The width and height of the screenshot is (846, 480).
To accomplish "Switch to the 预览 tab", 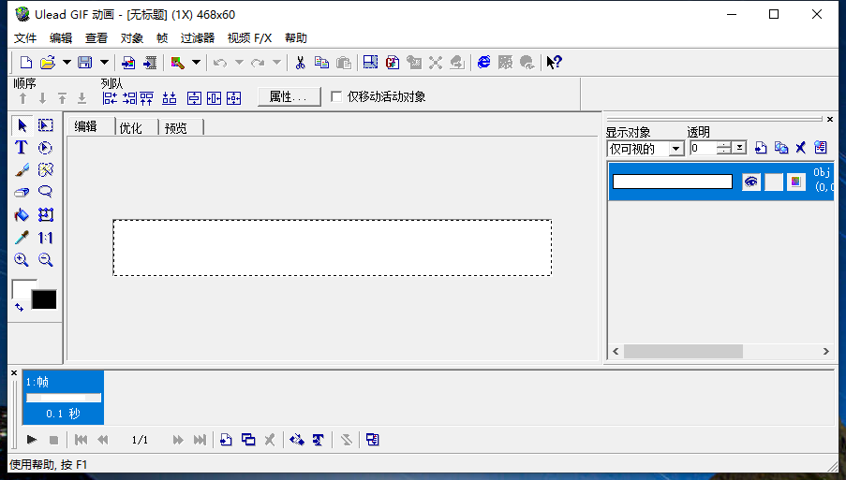I will 176,128.
